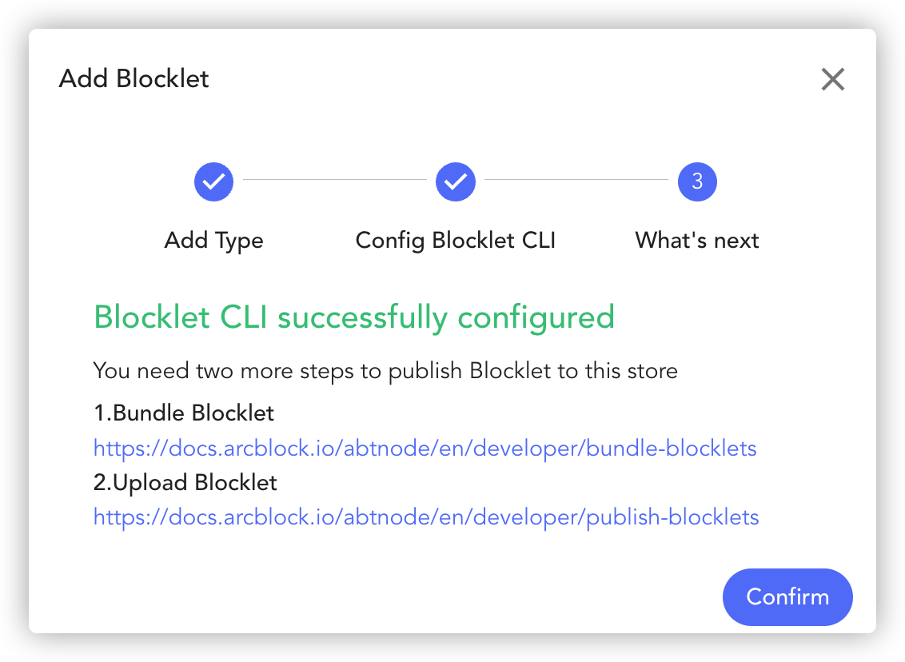This screenshot has width=905, height=662.
Task: Open the publish-blocklets documentation link
Action: [x=426, y=517]
